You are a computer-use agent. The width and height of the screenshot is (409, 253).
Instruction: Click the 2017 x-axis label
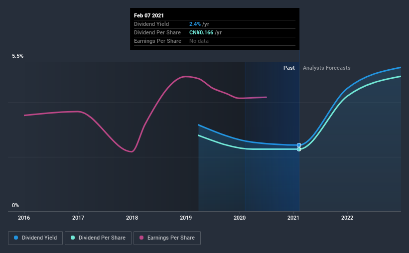click(x=78, y=218)
